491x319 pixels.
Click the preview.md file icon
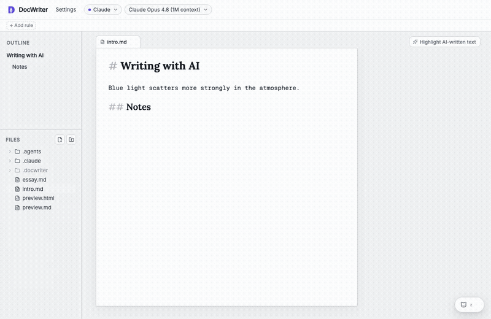pyautogui.click(x=18, y=207)
